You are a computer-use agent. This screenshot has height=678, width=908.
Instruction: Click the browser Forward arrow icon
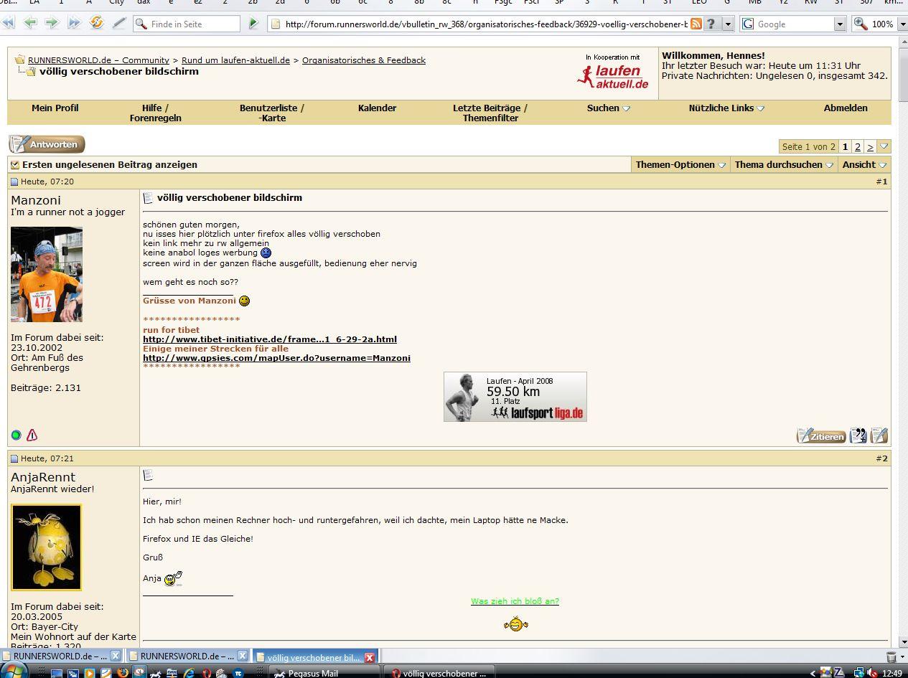click(52, 23)
